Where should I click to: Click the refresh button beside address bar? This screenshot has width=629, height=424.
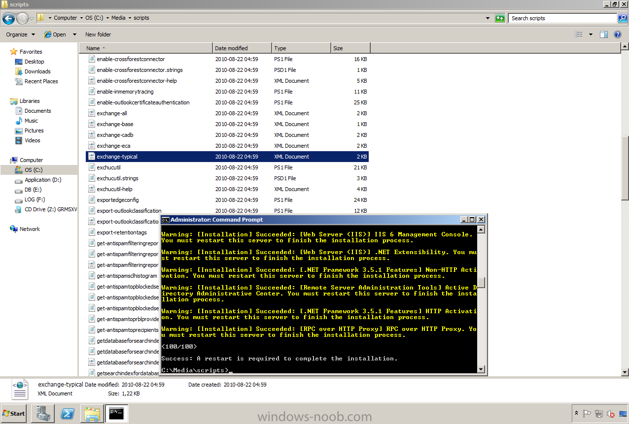click(500, 18)
